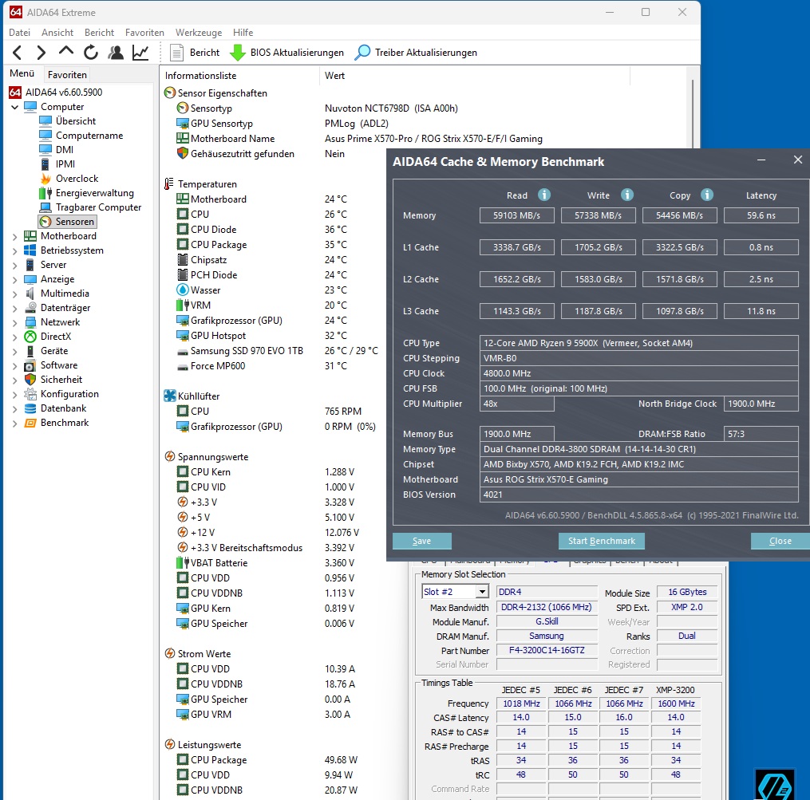Open the Bericht menu in menu bar
This screenshot has width=810, height=800.
(99, 33)
